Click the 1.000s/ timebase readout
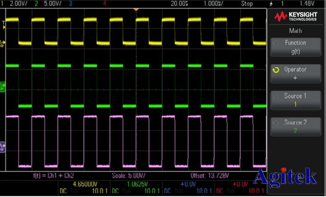This screenshot has width=326, height=197. click(x=213, y=4)
